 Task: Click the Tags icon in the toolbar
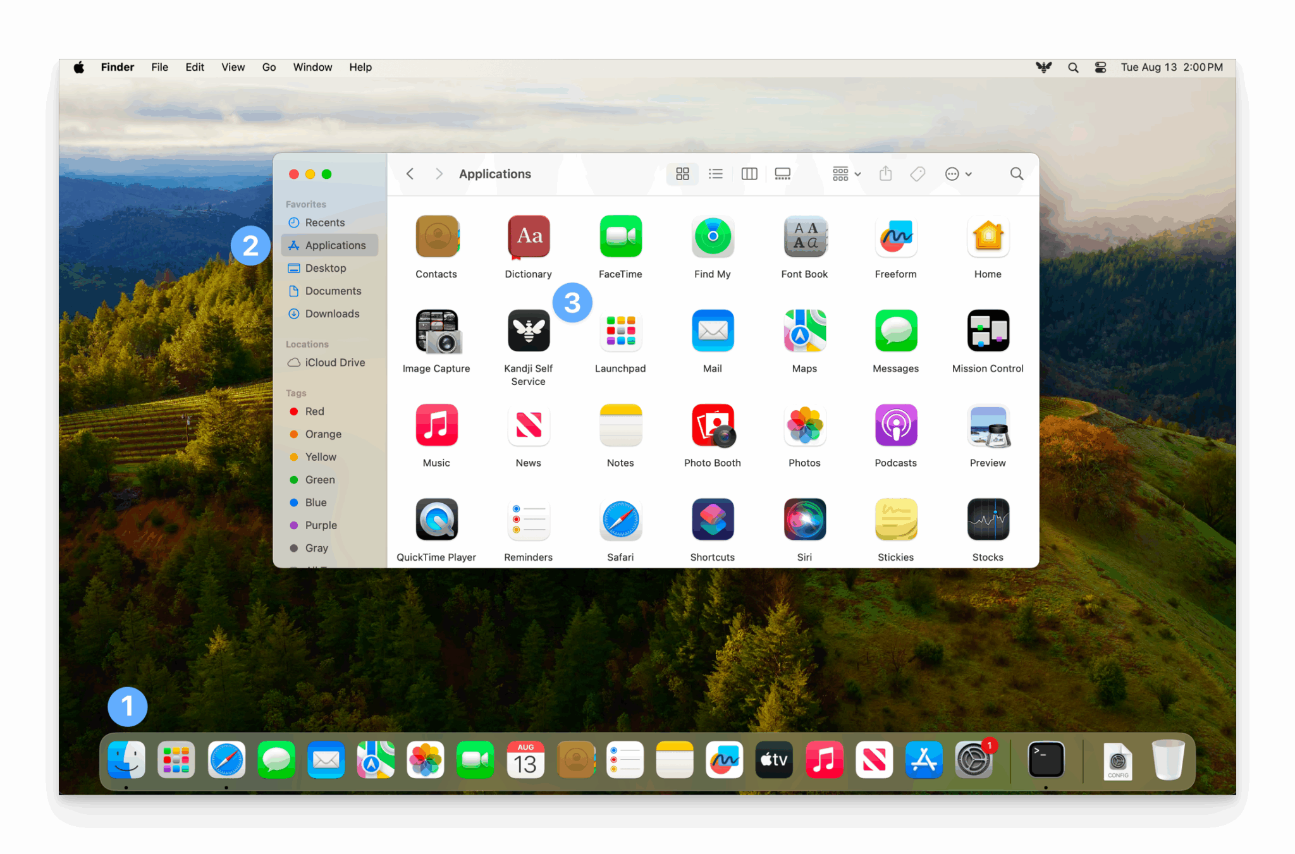918,173
